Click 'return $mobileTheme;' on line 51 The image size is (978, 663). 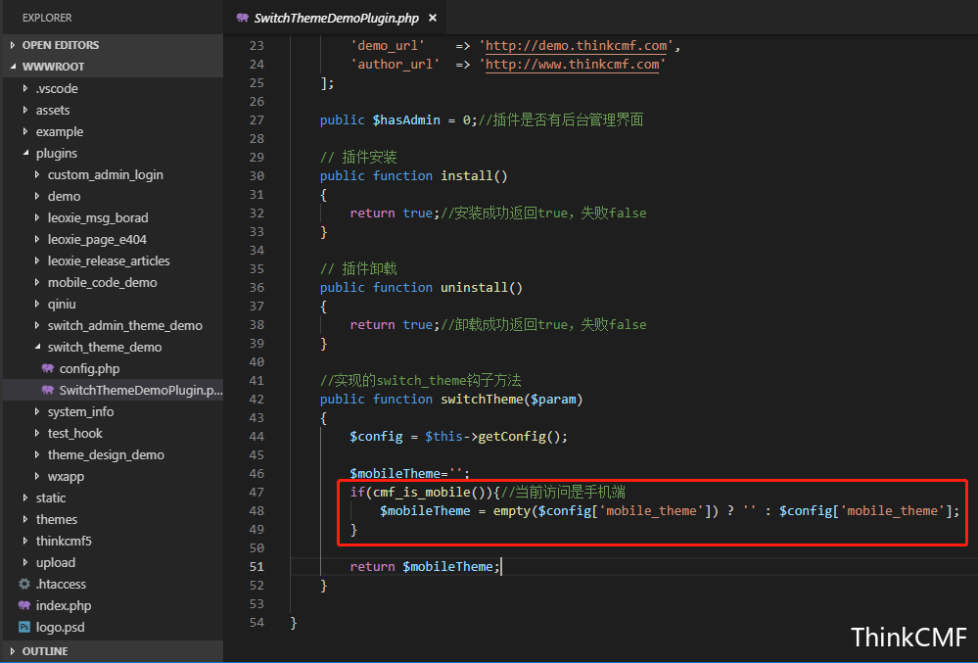click(425, 566)
